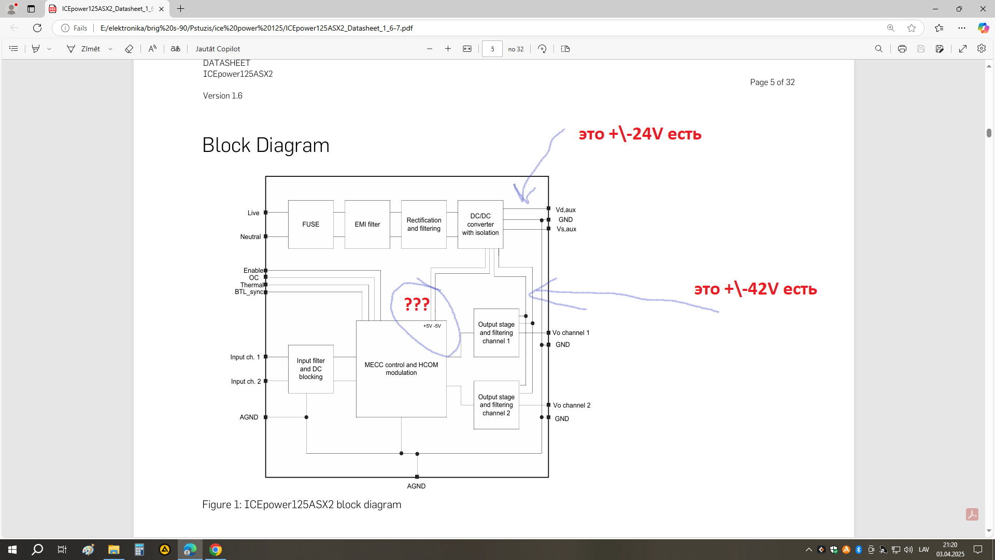Toggle the Zīmēt draw tool

[x=83, y=49]
